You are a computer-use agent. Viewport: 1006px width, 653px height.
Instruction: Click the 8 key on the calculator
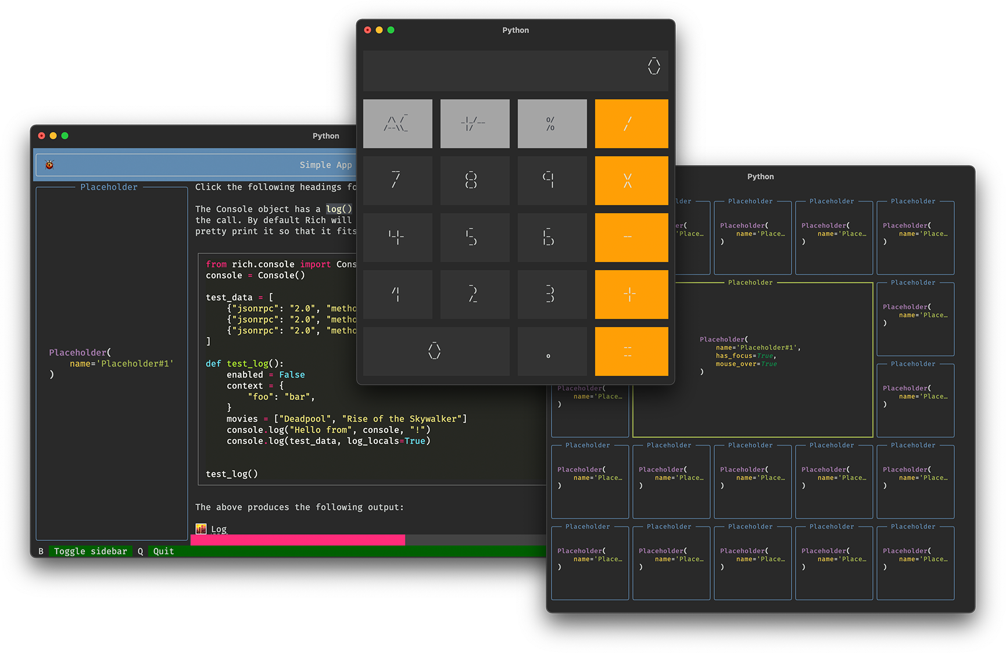(x=475, y=180)
